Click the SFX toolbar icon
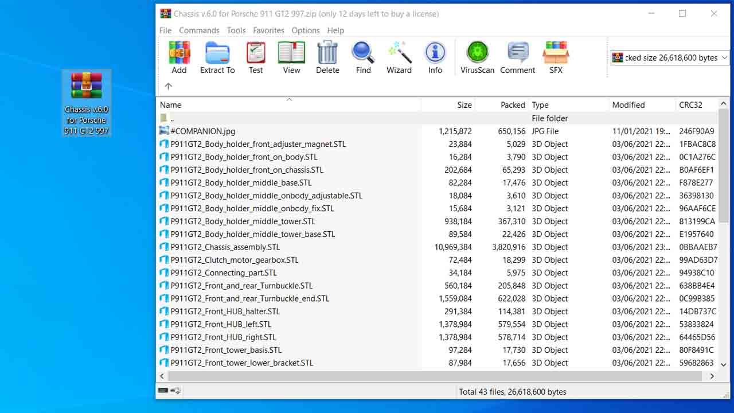The width and height of the screenshot is (734, 413). [x=556, y=57]
